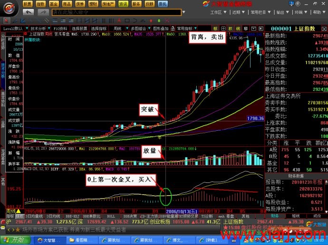
Task: Switch to the TS诊断 indicator tab
Action: click(x=208, y=216)
